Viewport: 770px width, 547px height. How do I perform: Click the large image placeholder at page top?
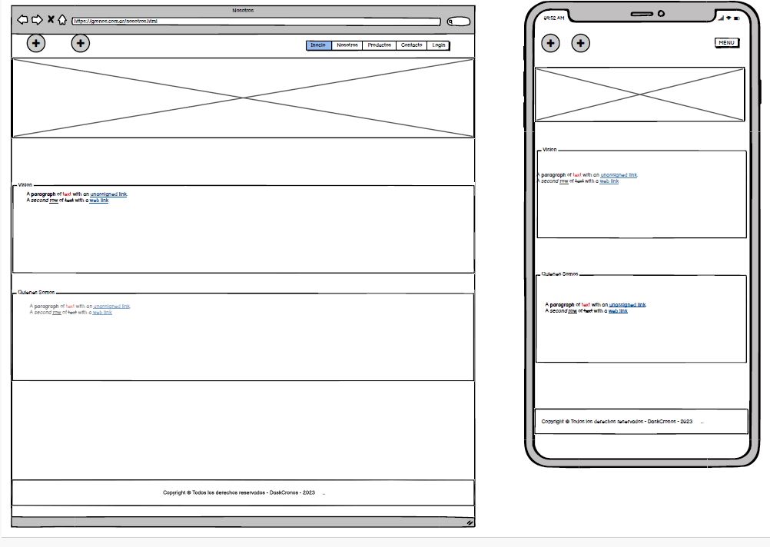point(243,98)
